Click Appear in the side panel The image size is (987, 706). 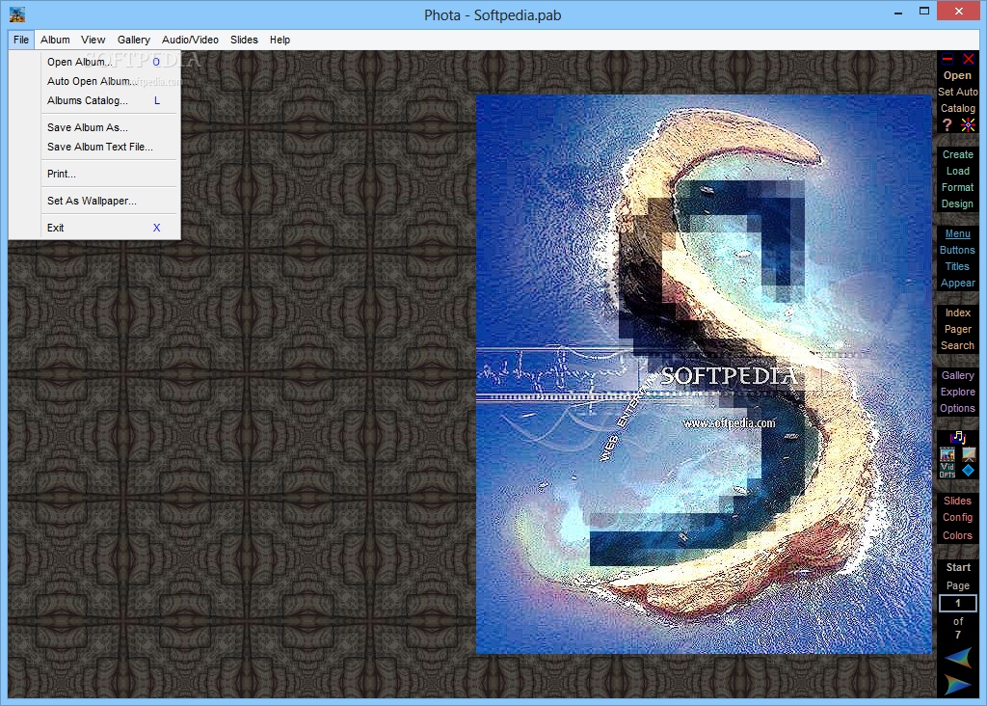tap(957, 283)
